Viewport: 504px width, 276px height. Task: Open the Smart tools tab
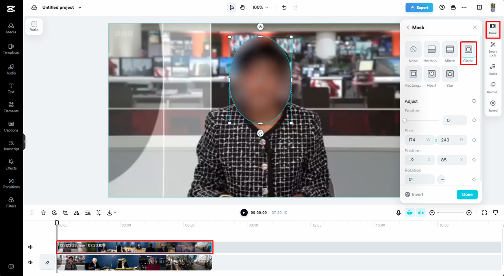[x=493, y=49]
